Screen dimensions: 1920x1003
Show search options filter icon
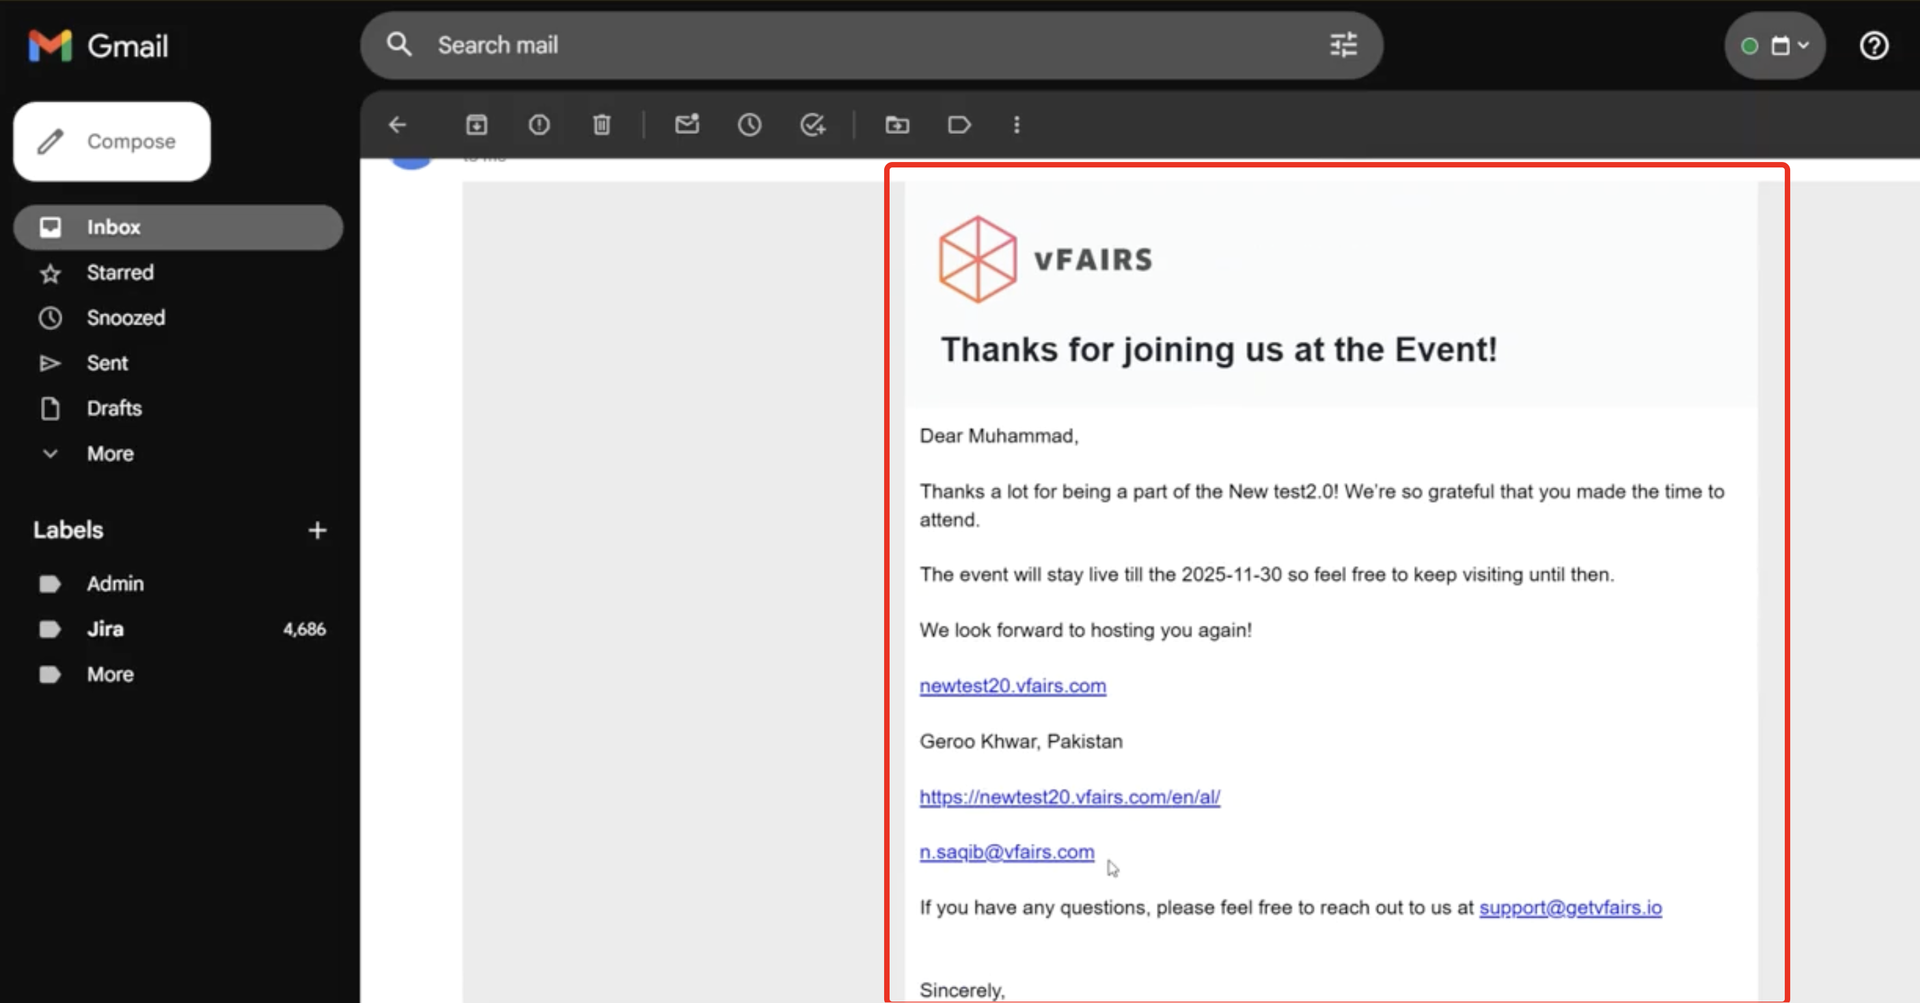click(1343, 46)
